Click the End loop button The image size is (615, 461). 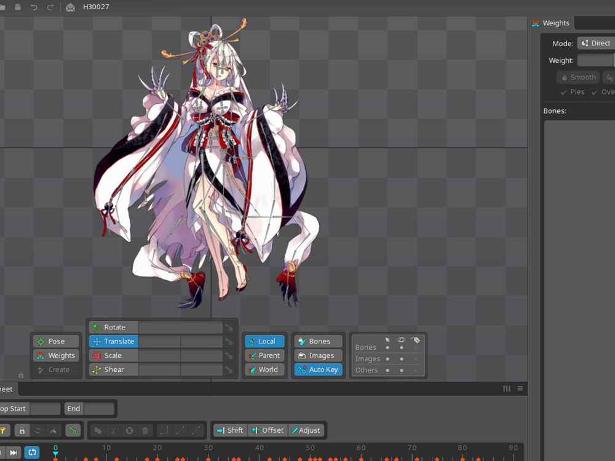(74, 409)
